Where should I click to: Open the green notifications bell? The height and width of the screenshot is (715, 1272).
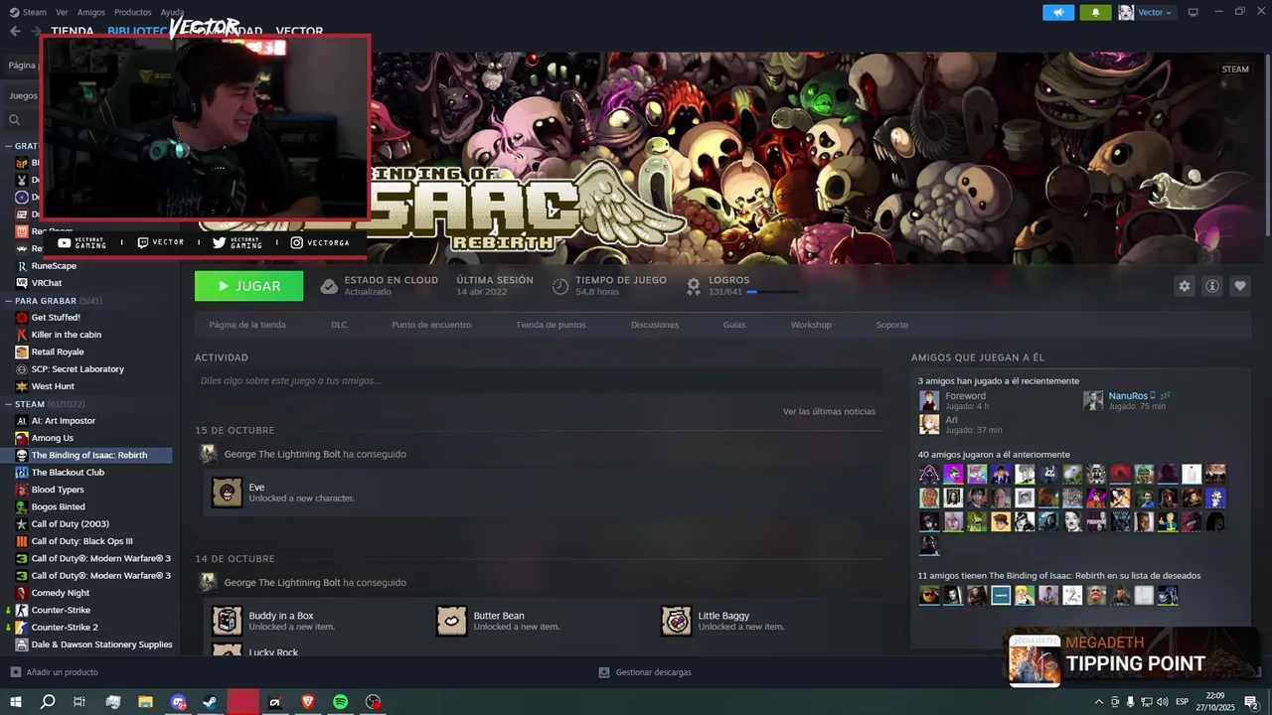pos(1096,12)
